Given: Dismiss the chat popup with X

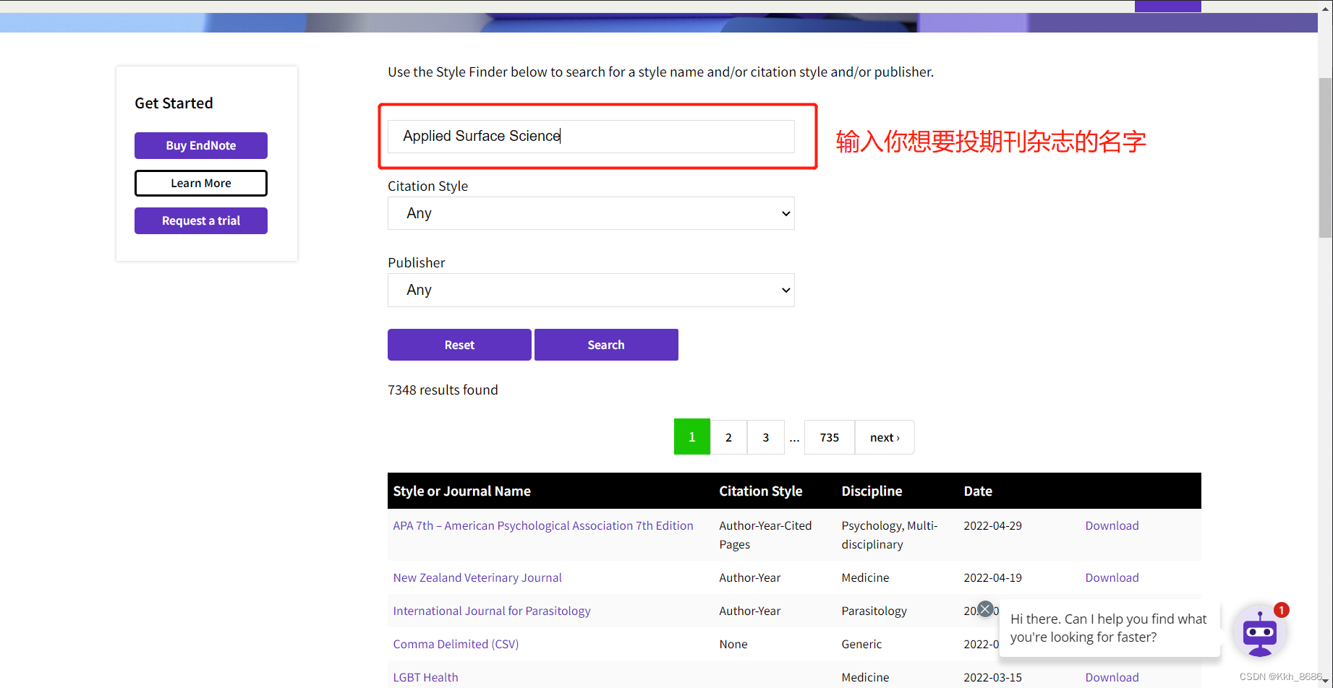Looking at the screenshot, I should (985, 609).
